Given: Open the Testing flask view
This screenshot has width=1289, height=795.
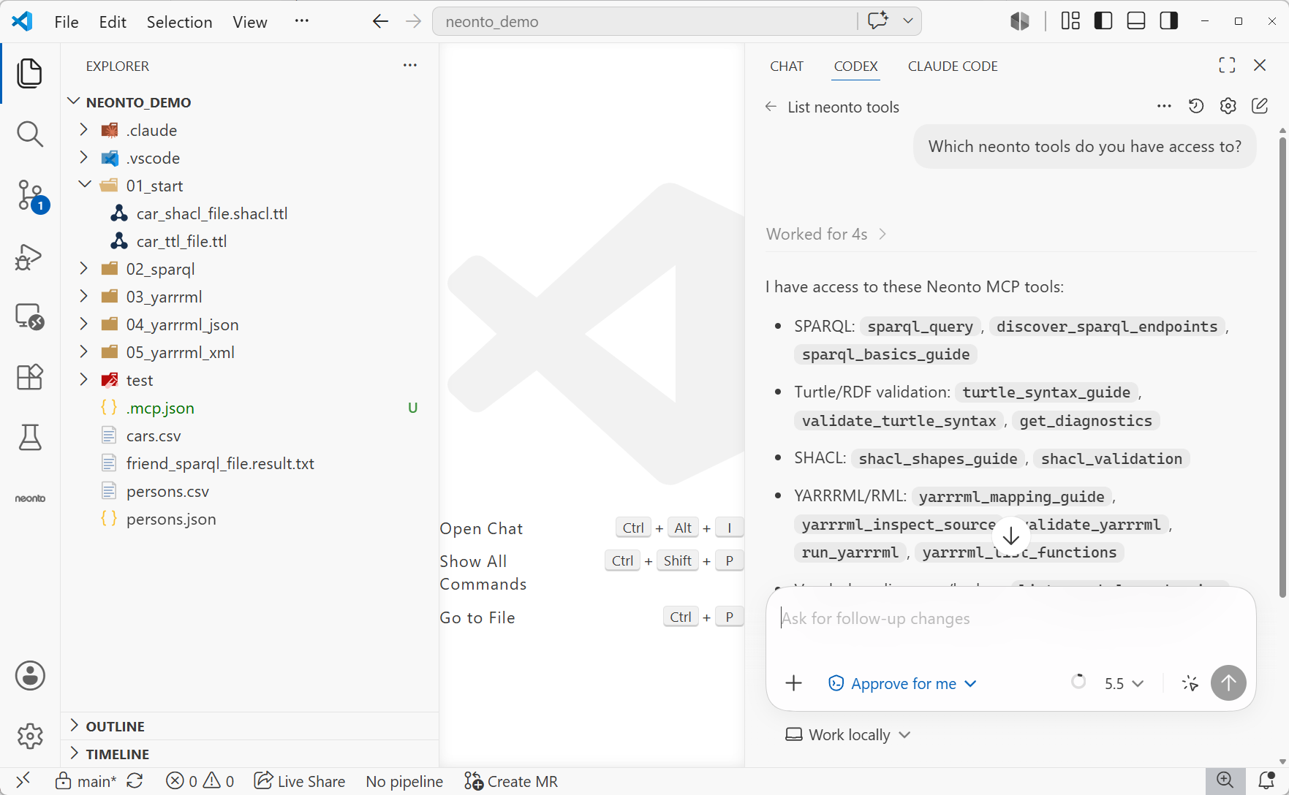Looking at the screenshot, I should tap(30, 438).
